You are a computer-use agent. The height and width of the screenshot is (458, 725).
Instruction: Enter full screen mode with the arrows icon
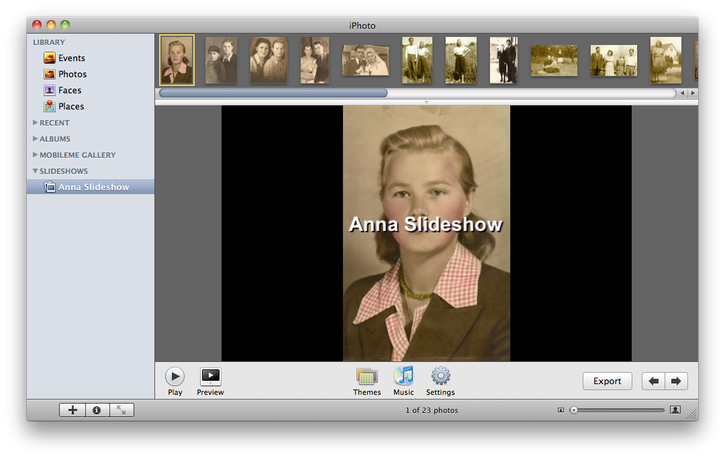tap(122, 410)
